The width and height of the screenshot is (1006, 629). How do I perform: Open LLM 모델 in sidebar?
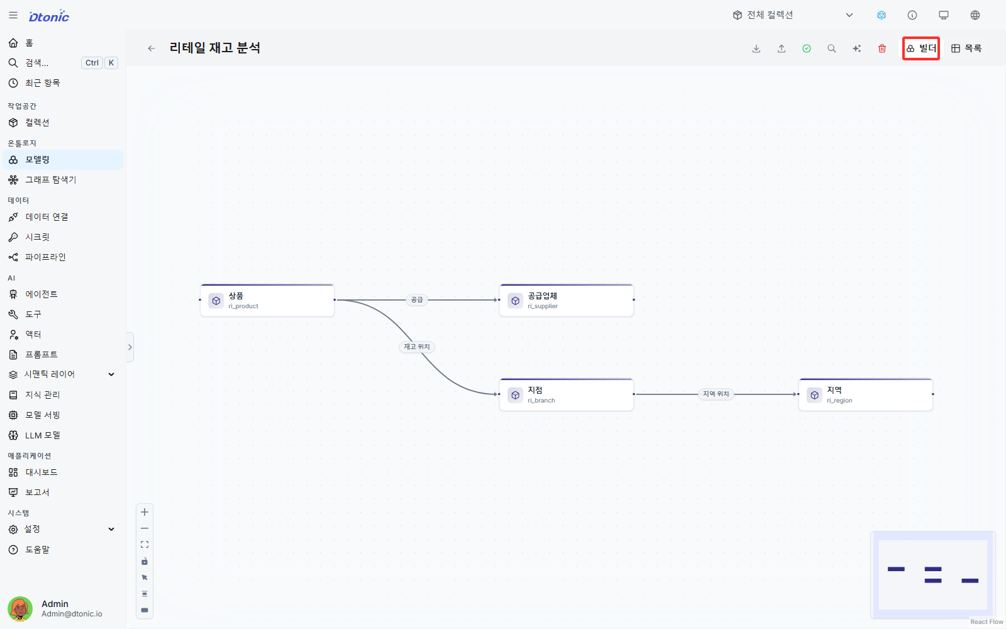(63, 435)
